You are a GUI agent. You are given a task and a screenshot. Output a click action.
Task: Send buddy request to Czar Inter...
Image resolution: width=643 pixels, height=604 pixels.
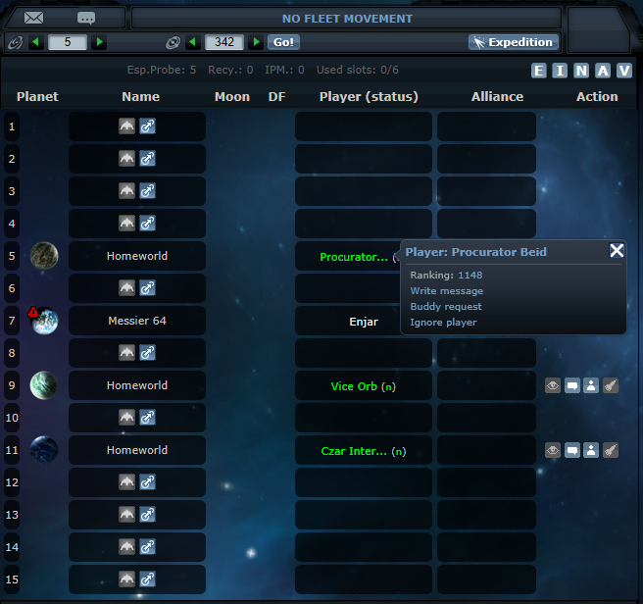tap(591, 450)
